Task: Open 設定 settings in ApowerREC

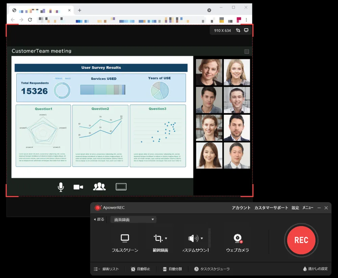Action: (x=295, y=208)
